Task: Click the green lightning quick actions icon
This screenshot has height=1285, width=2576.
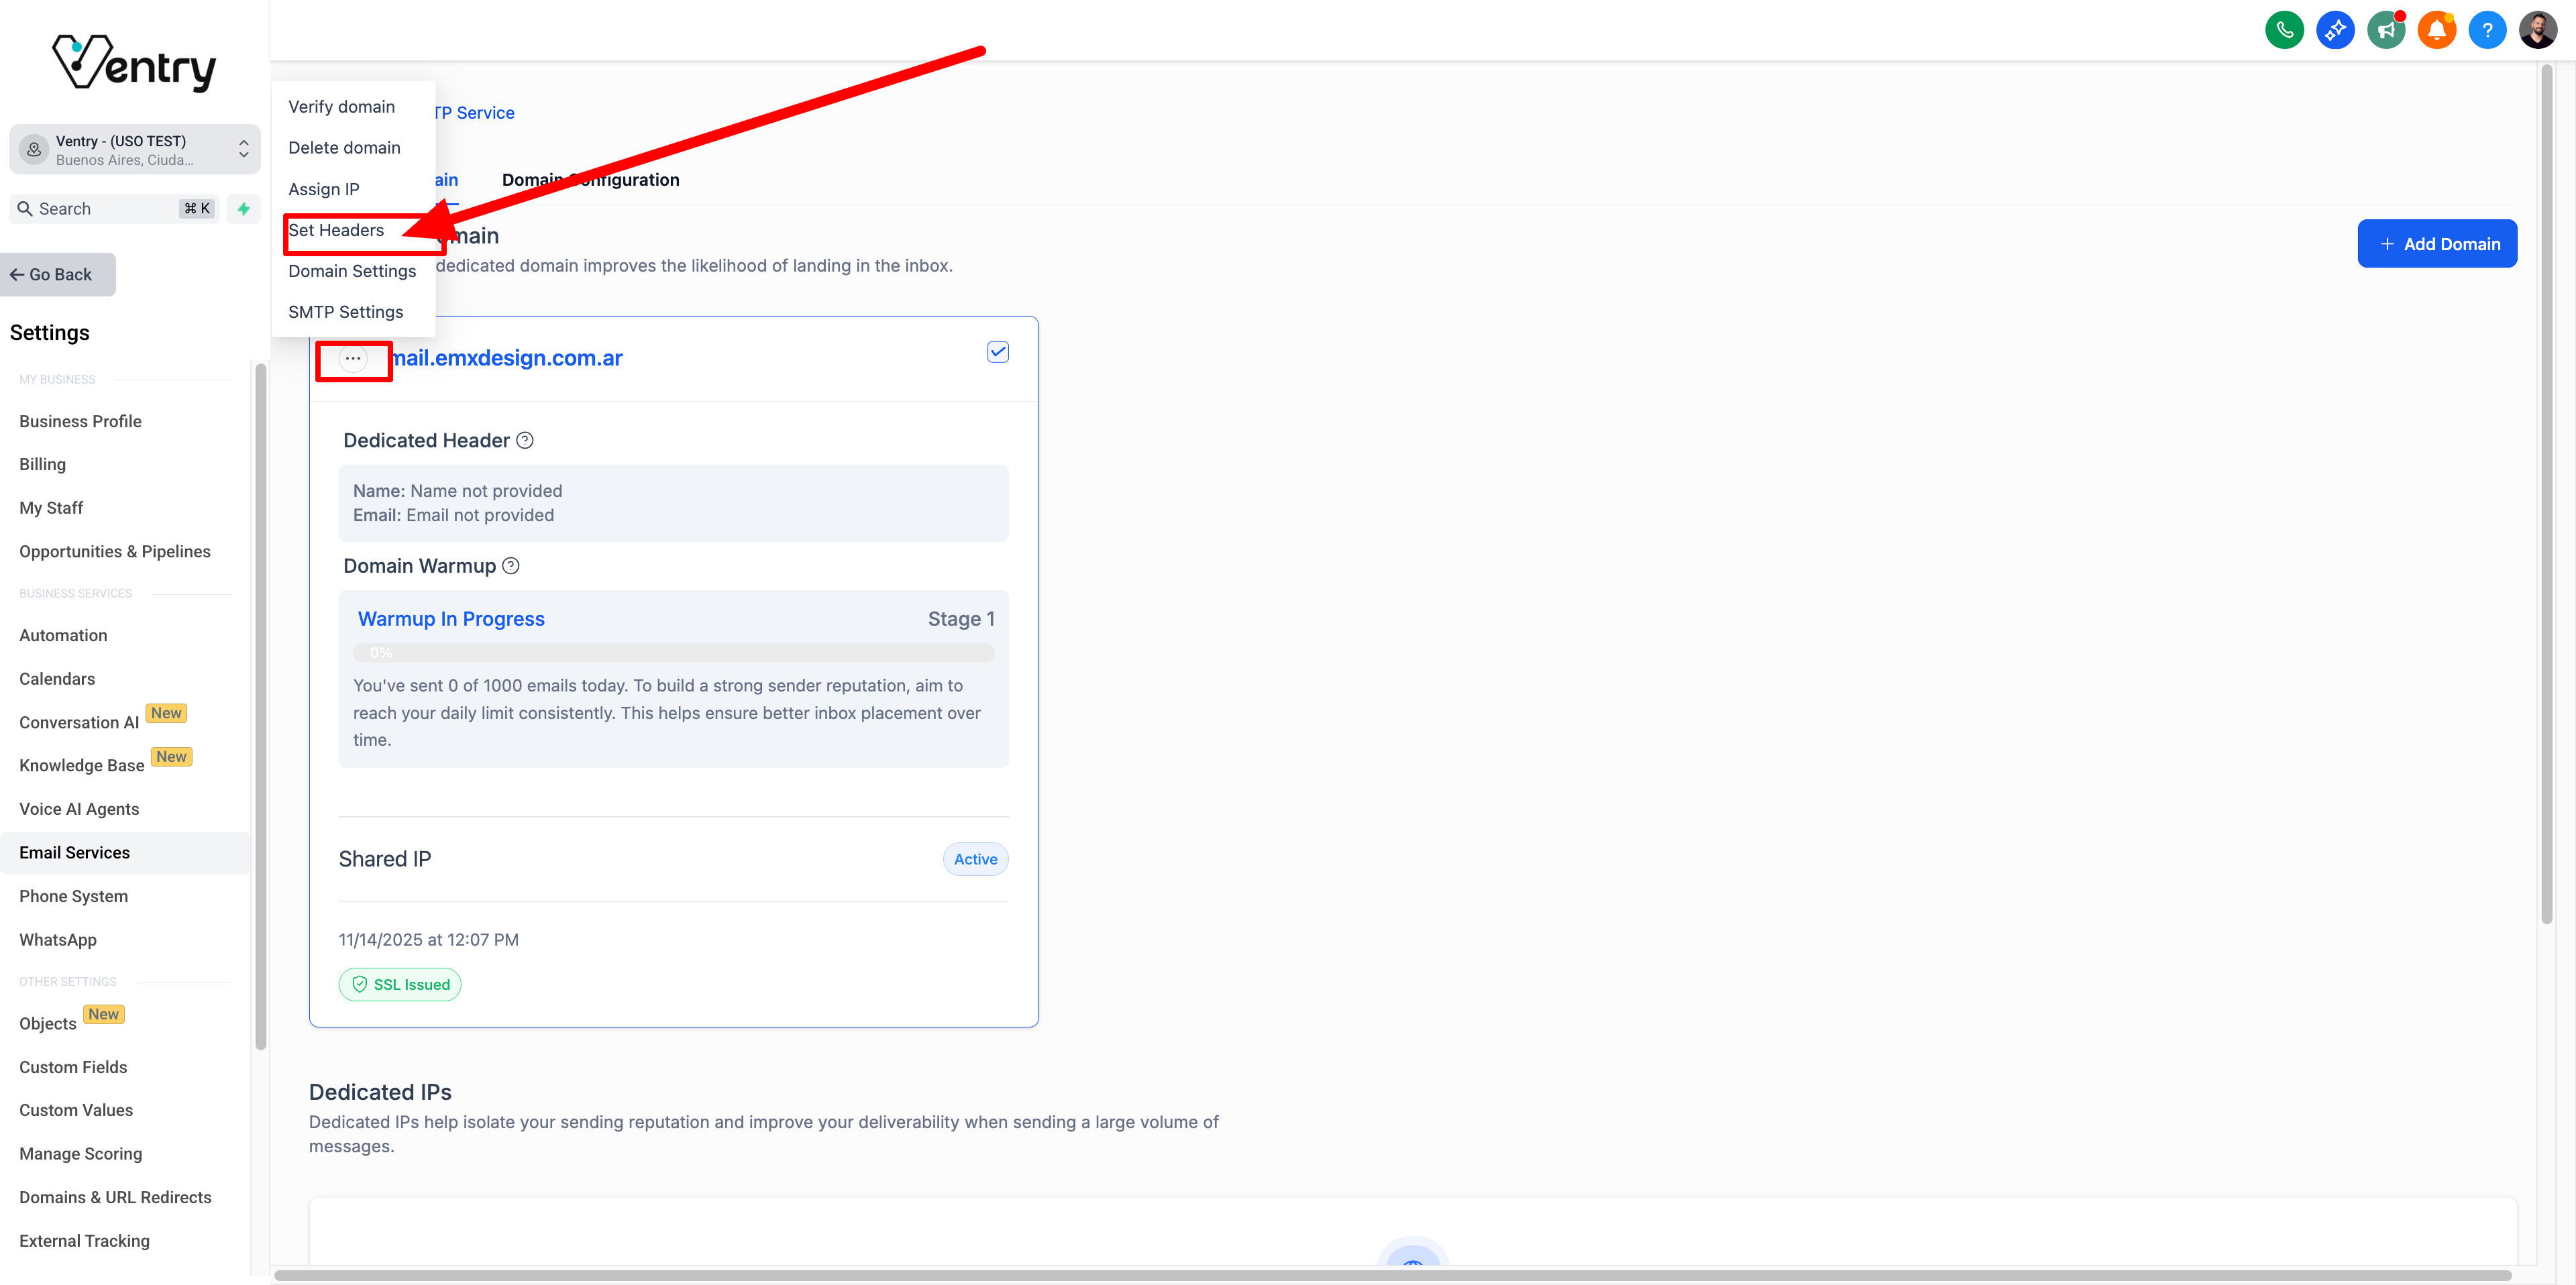Action: coord(243,208)
